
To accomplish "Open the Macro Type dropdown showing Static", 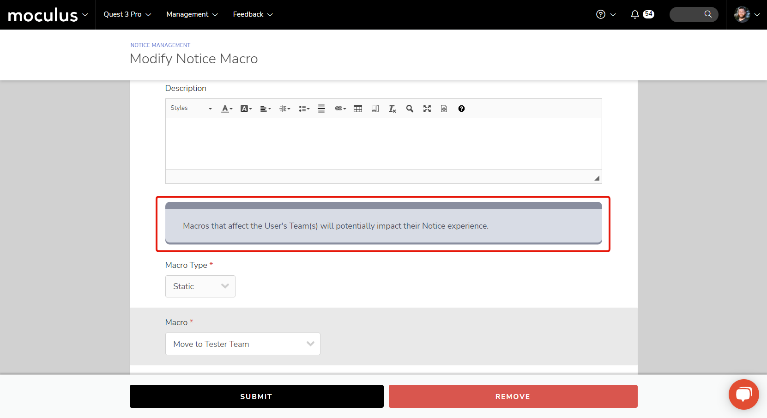I will pos(200,286).
